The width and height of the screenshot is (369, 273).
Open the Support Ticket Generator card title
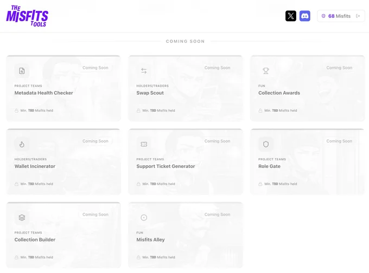pos(166,166)
